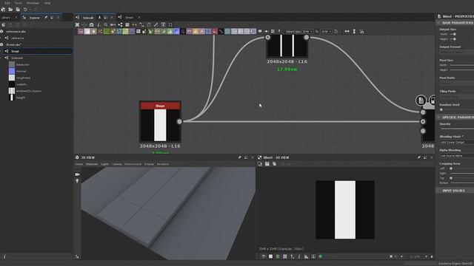Open the Renderer menu in 3D view

(x=163, y=164)
